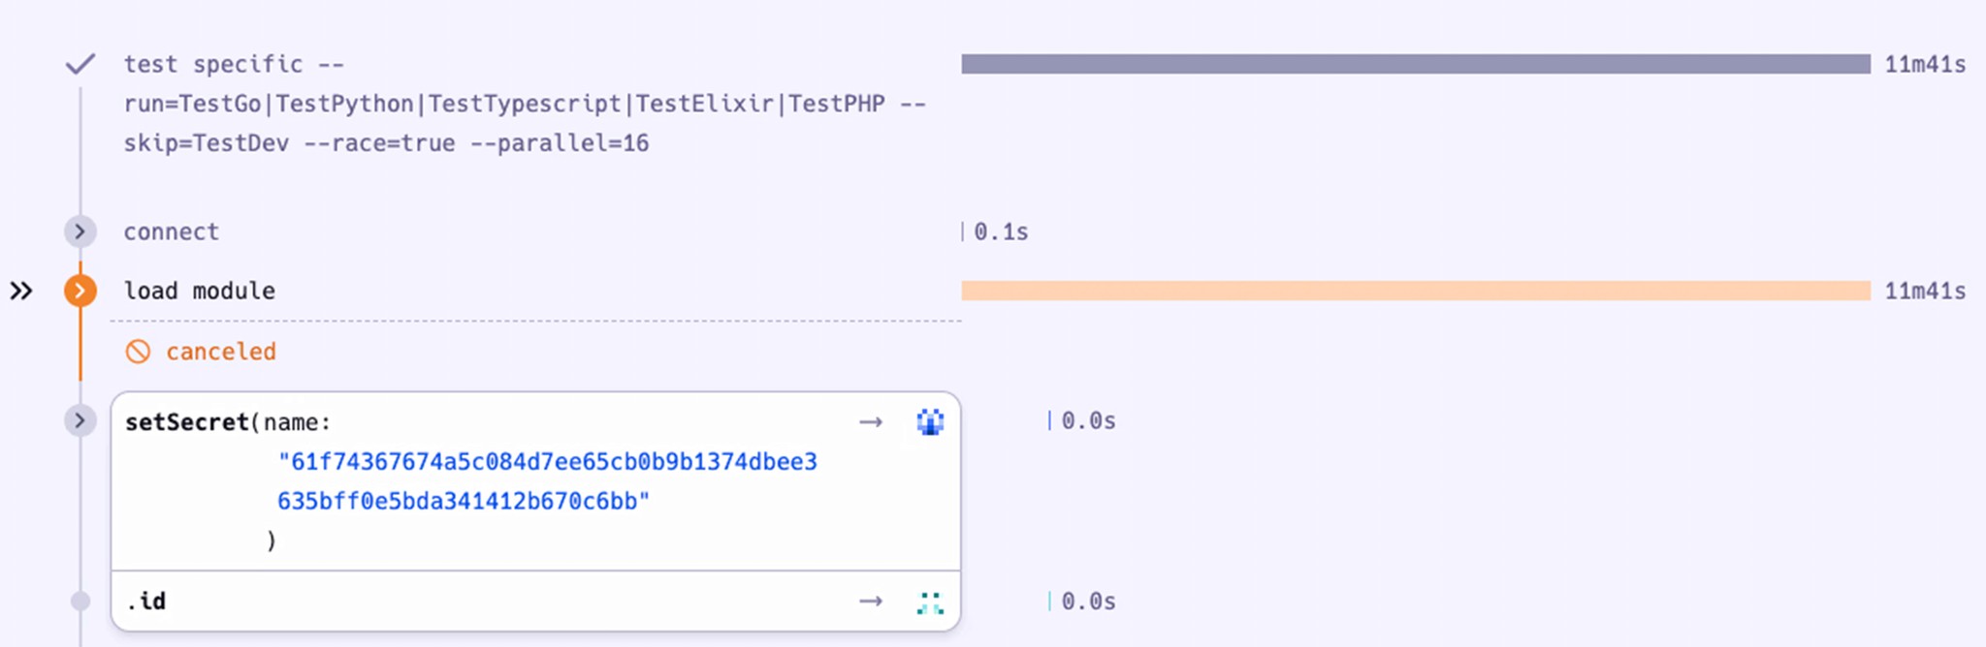Image resolution: width=1986 pixels, height=647 pixels.
Task: Click the checkmark icon beside test specific
Action: coord(80,64)
